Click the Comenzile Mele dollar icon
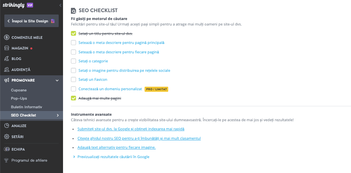Viewport: 351px width, 173px height. pos(7,37)
